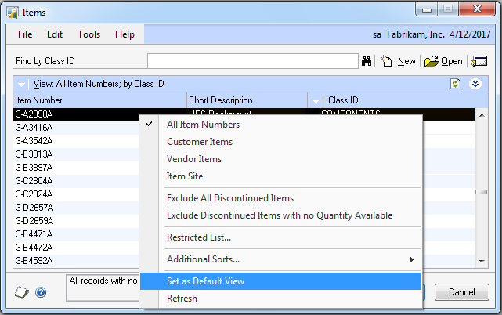Select item row 3-C2924A
The width and height of the screenshot is (502, 315).
pyautogui.click(x=76, y=194)
